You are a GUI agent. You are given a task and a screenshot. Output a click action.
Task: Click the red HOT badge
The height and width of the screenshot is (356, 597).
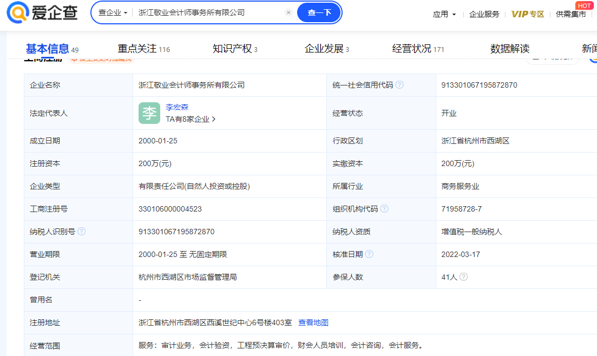(584, 5)
